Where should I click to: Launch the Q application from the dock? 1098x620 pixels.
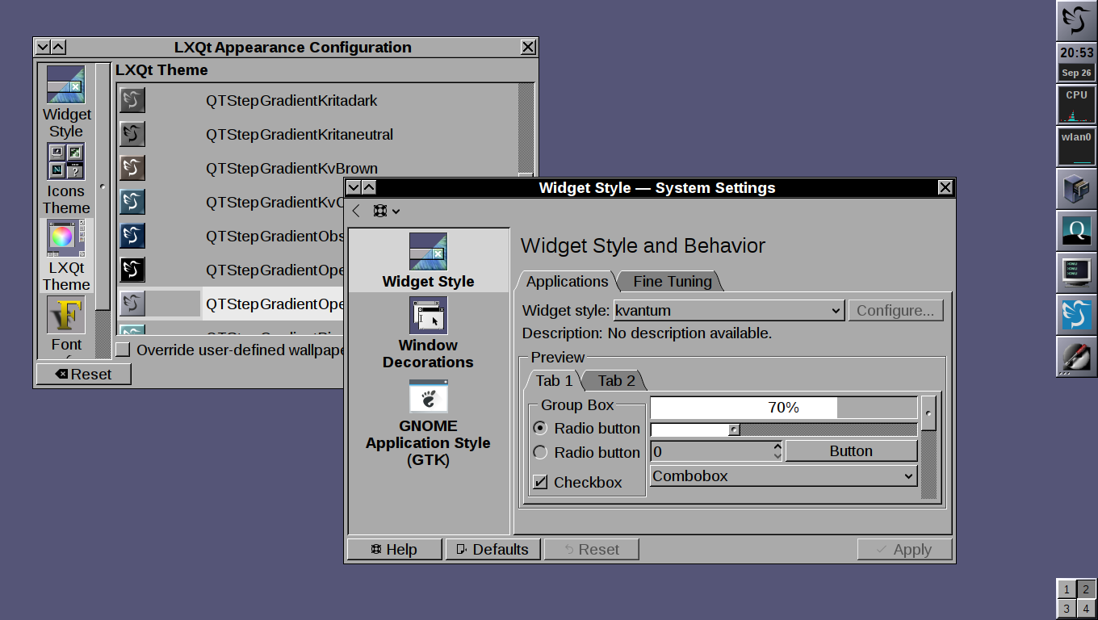click(1076, 230)
